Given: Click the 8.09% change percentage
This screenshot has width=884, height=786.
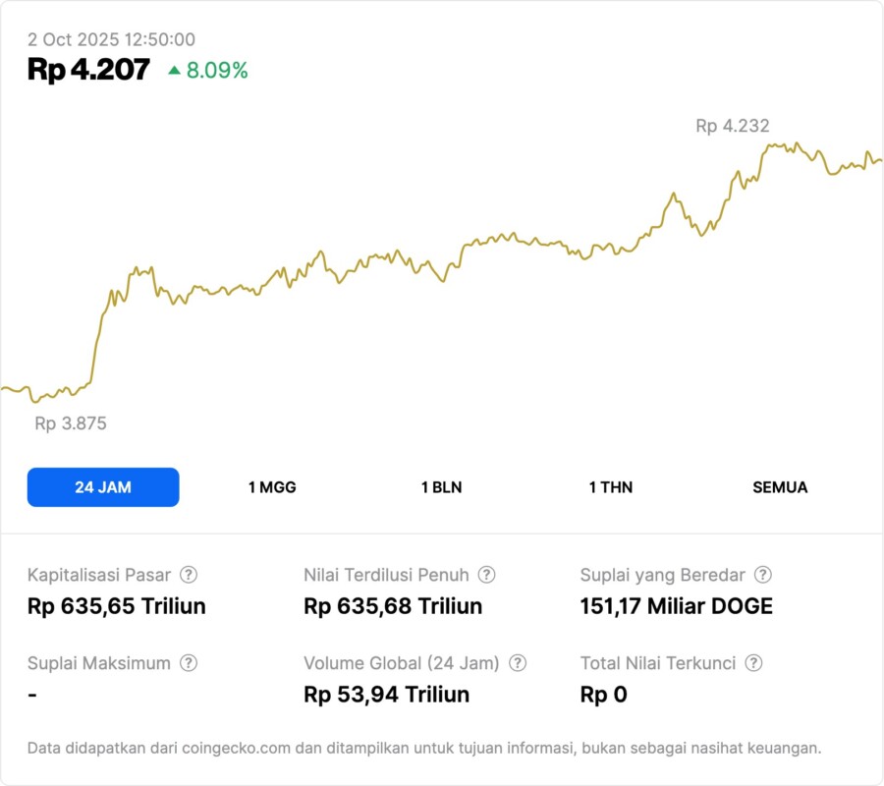Looking at the screenshot, I should tap(217, 70).
